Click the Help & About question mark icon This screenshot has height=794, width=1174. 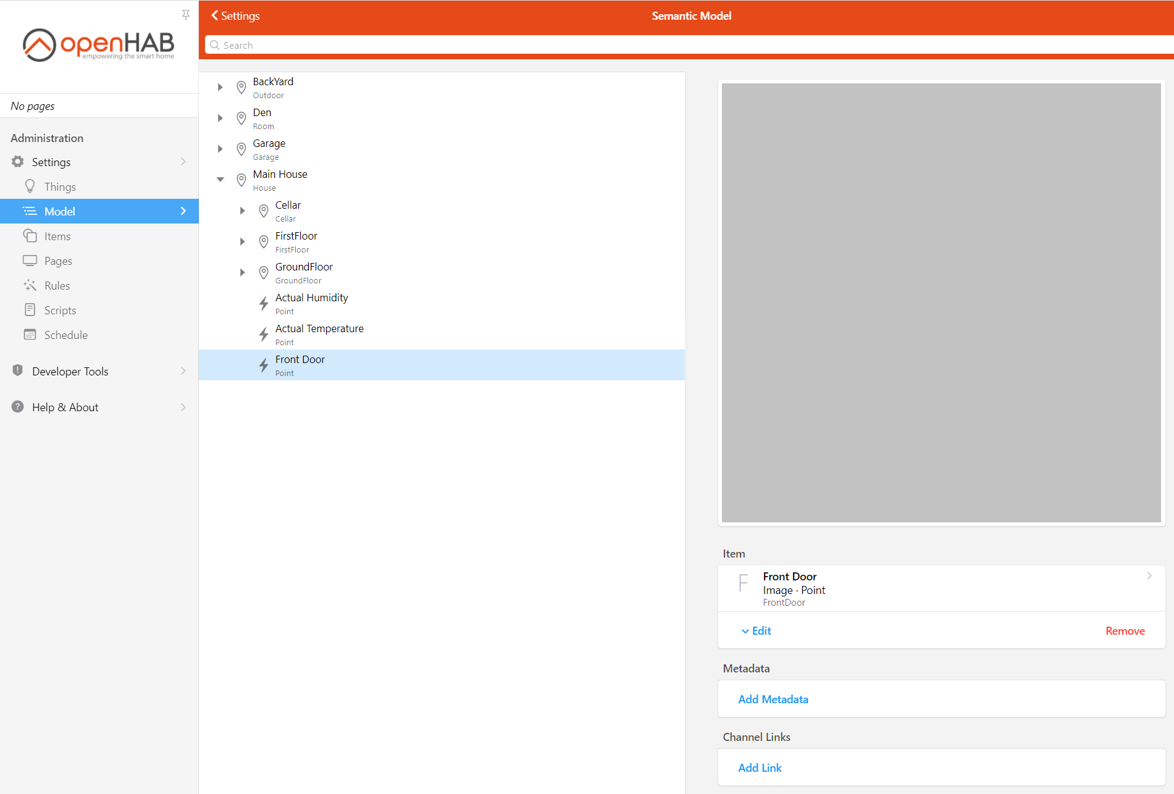point(18,407)
